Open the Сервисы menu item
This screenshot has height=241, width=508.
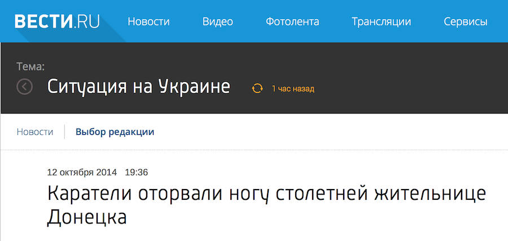pos(466,22)
